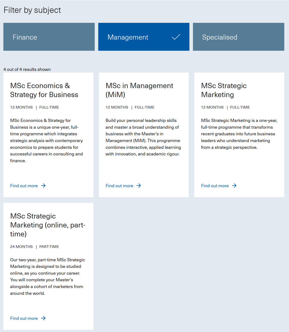This screenshot has height=332, width=289.
Task: Click the MSc Strategic Marketing full-time card title
Action: 224,90
